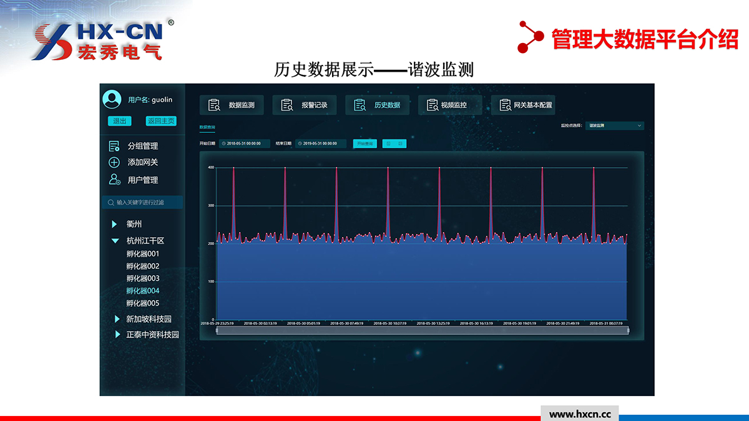
Task: Click the 报警记录 clipboard icon
Action: coord(287,105)
